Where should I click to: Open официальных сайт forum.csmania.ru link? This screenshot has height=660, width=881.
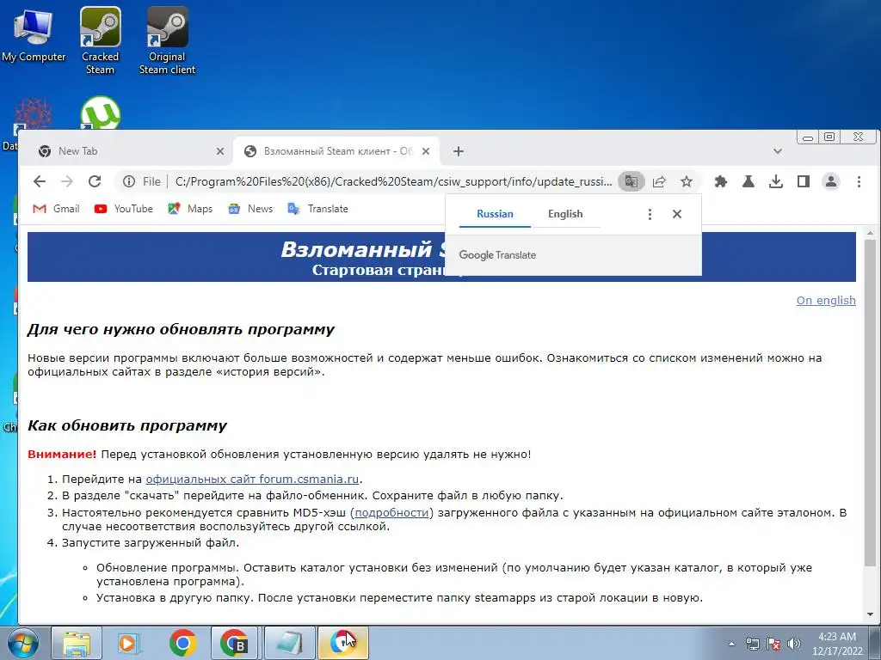[x=252, y=480]
